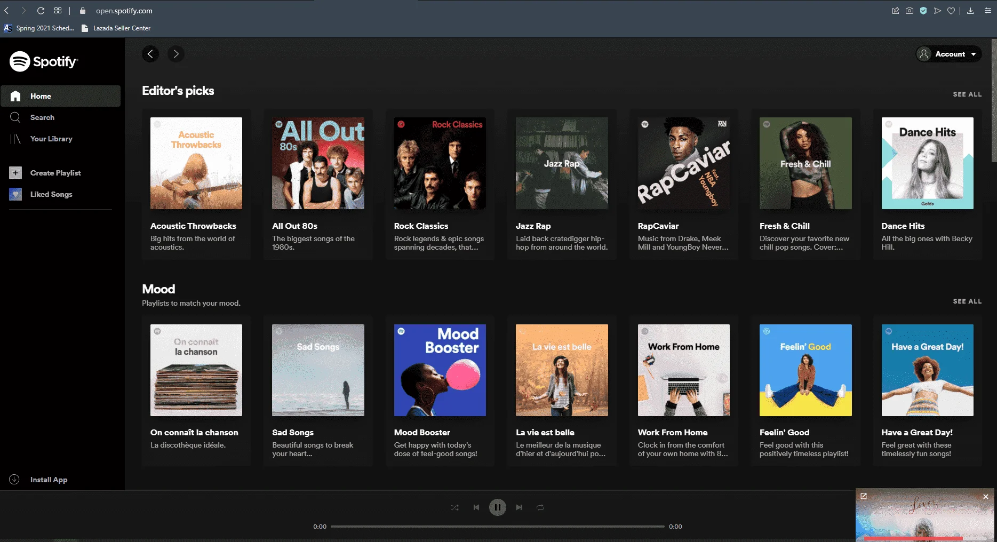This screenshot has width=997, height=542.
Task: Go to the previous track
Action: point(476,507)
